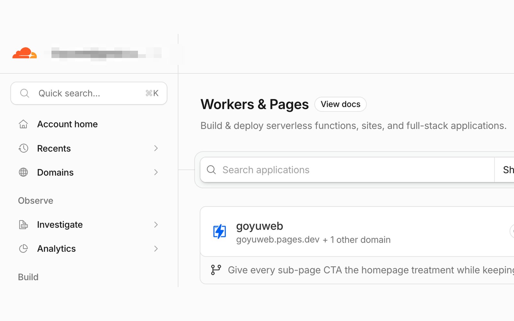Click the Account home house icon
514x321 pixels.
23,124
